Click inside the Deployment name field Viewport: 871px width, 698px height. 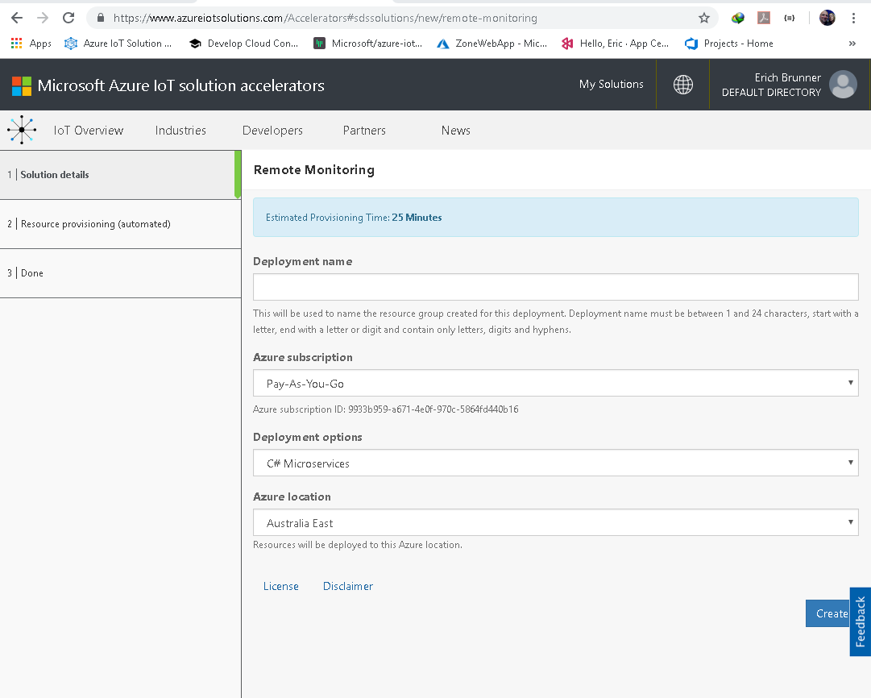tap(555, 286)
